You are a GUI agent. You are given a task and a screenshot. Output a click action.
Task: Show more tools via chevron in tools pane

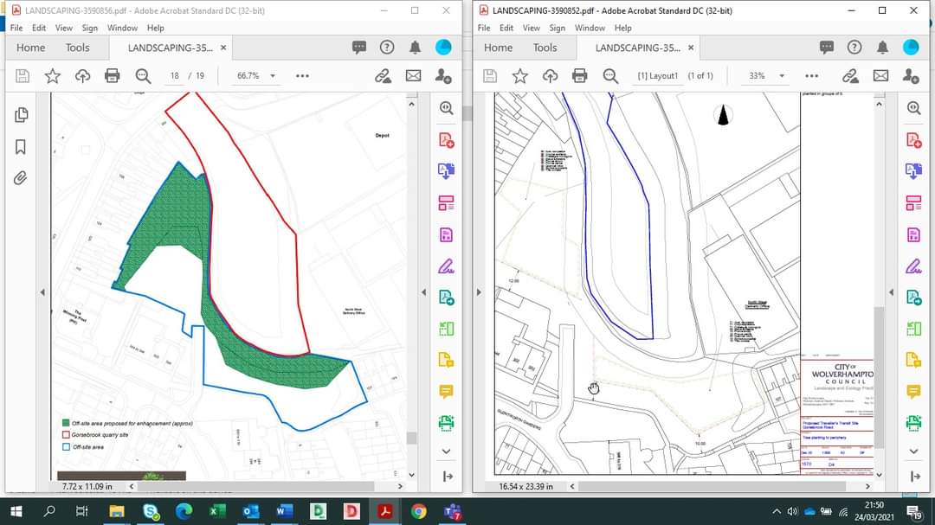coord(446,451)
